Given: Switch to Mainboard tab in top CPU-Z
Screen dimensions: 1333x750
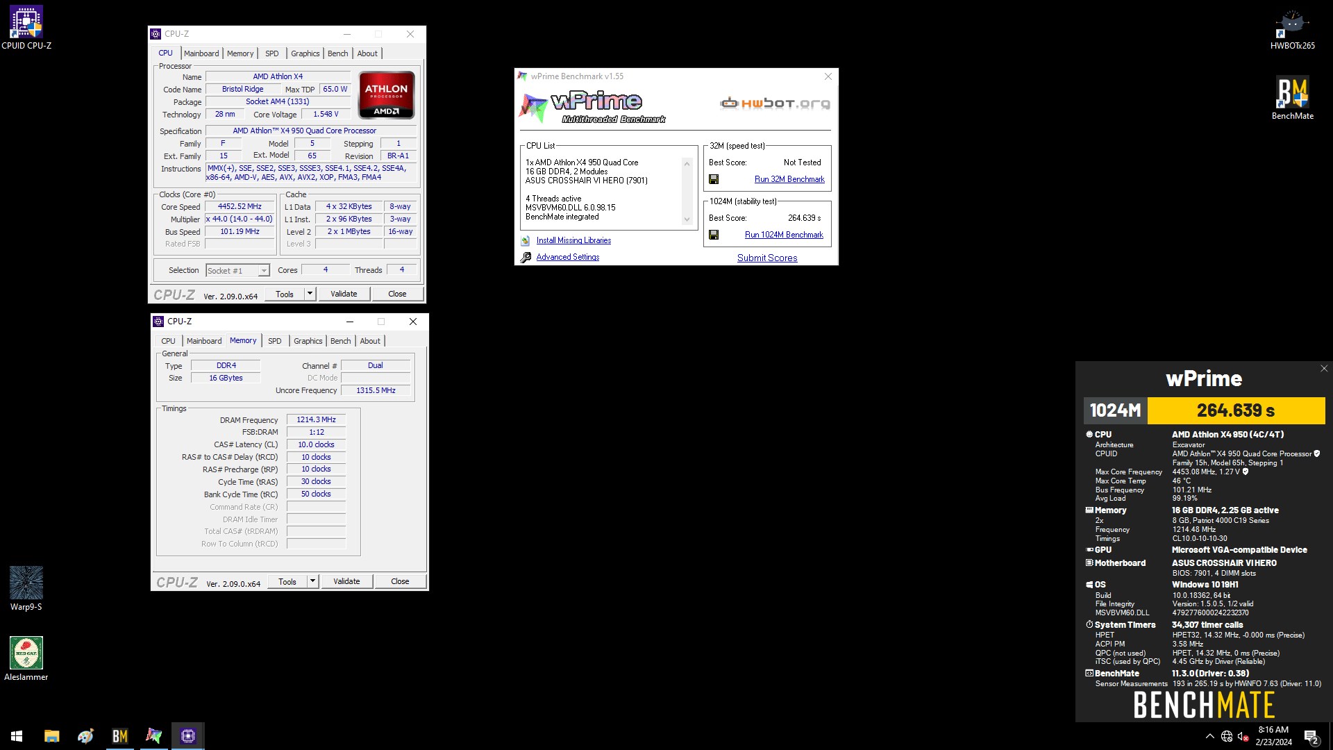Looking at the screenshot, I should [x=201, y=53].
